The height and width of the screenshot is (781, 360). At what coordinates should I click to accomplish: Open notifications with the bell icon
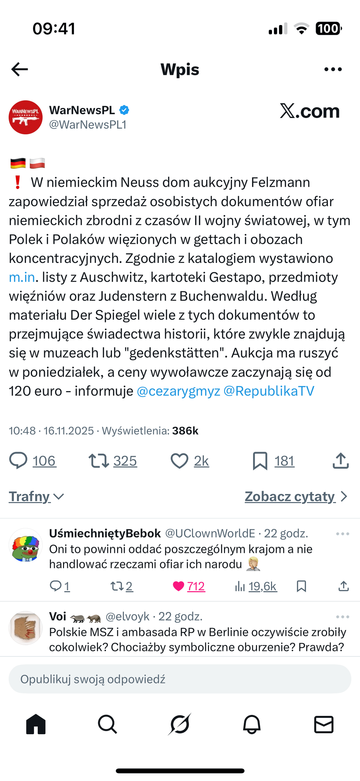[252, 725]
